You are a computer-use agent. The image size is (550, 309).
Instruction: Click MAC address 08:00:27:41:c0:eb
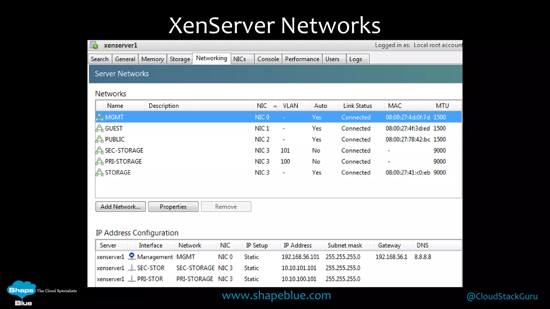tap(408, 172)
